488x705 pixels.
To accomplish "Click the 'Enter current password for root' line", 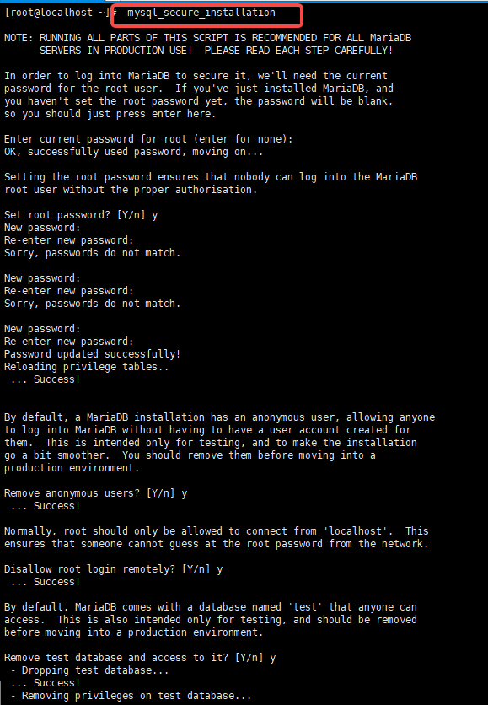I will [148, 139].
